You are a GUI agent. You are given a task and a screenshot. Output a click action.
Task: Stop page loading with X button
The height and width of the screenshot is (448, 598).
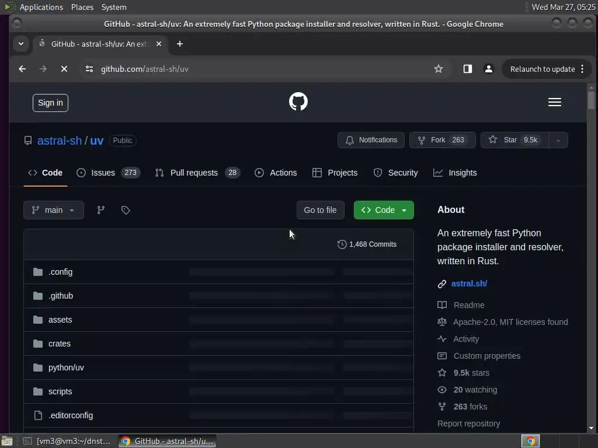tap(64, 69)
